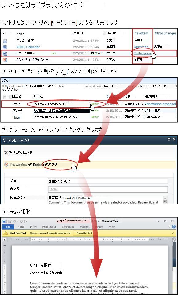
Task: Click the address book icon beside 統合コメント
Action: (165, 201)
